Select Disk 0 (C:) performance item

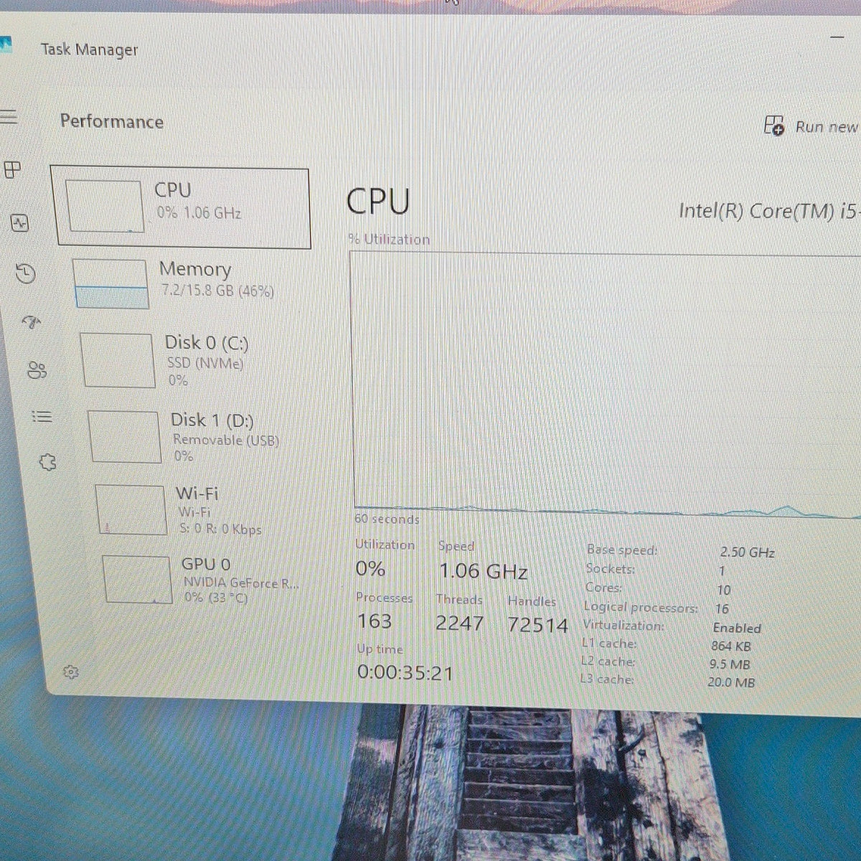tap(195, 360)
